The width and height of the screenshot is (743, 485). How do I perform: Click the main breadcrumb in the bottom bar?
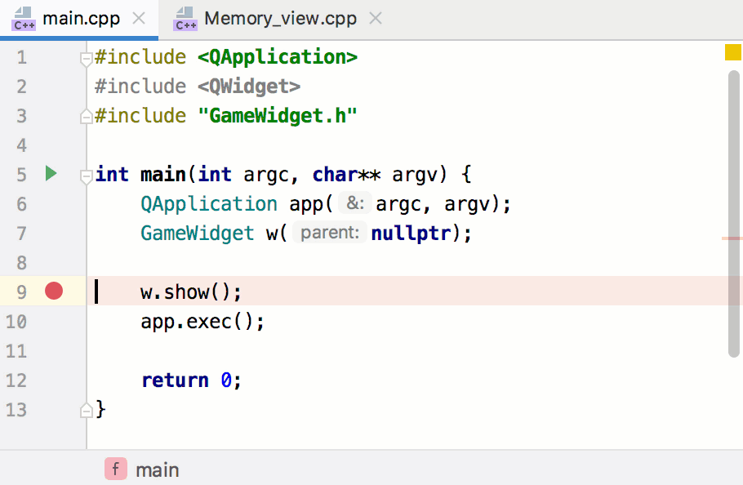click(x=158, y=470)
